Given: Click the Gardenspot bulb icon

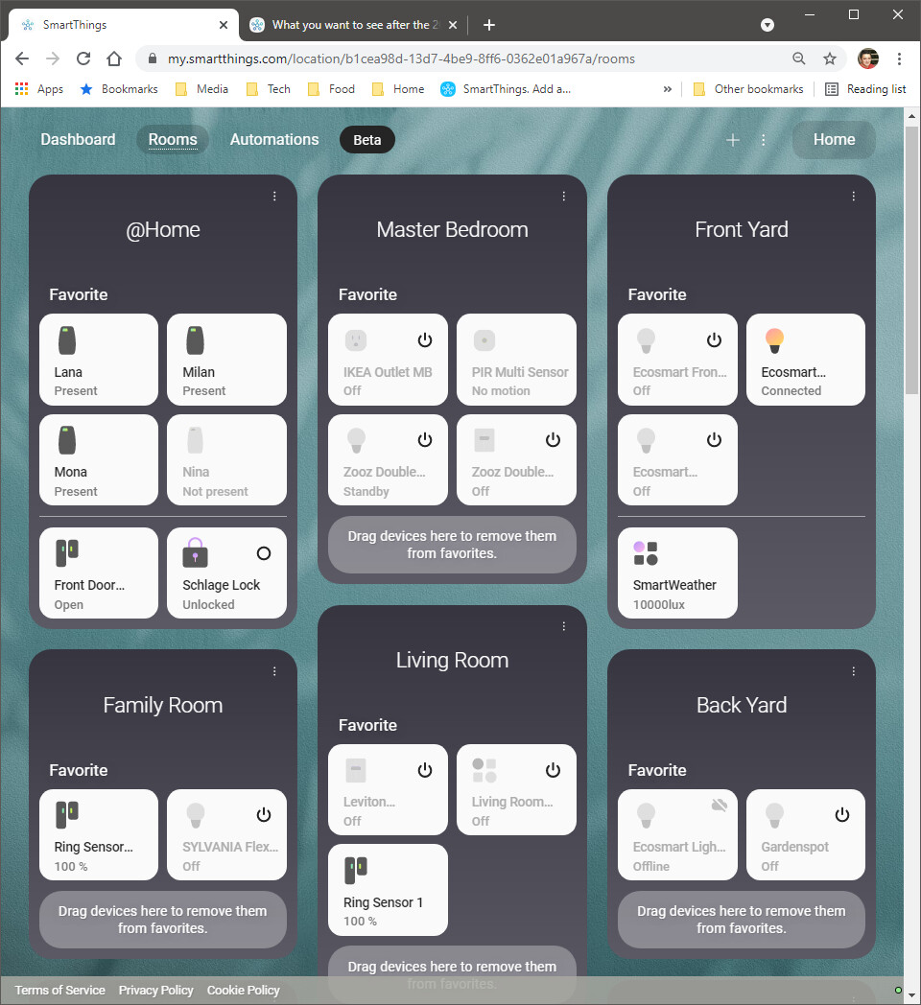Looking at the screenshot, I should coord(774,816).
